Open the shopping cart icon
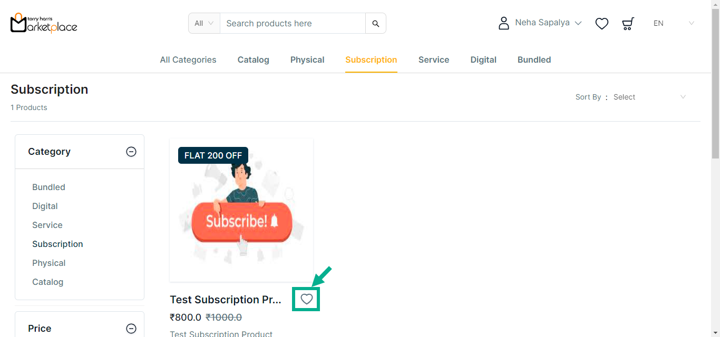720x337 pixels. click(x=628, y=24)
